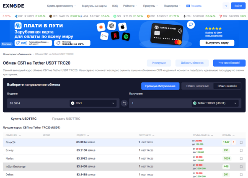This screenshot has width=248, height=178.
Task: Click the ruble coin icon in banner
Action: (191, 25)
